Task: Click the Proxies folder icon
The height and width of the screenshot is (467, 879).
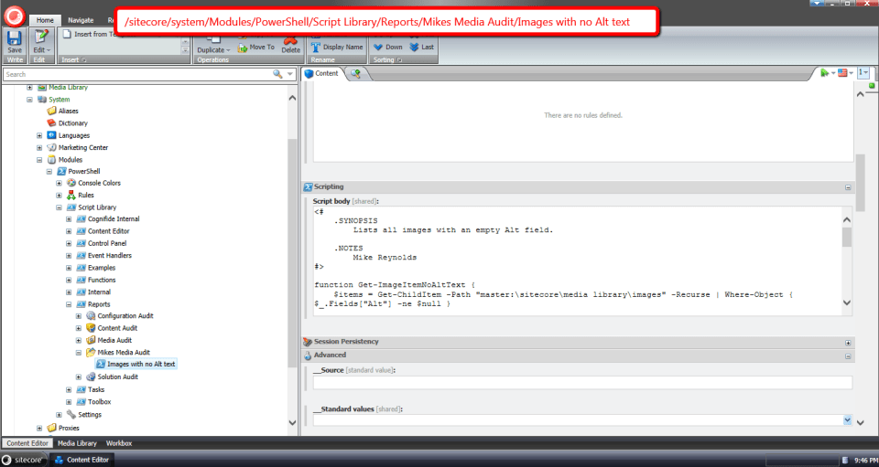Action: pos(51,428)
